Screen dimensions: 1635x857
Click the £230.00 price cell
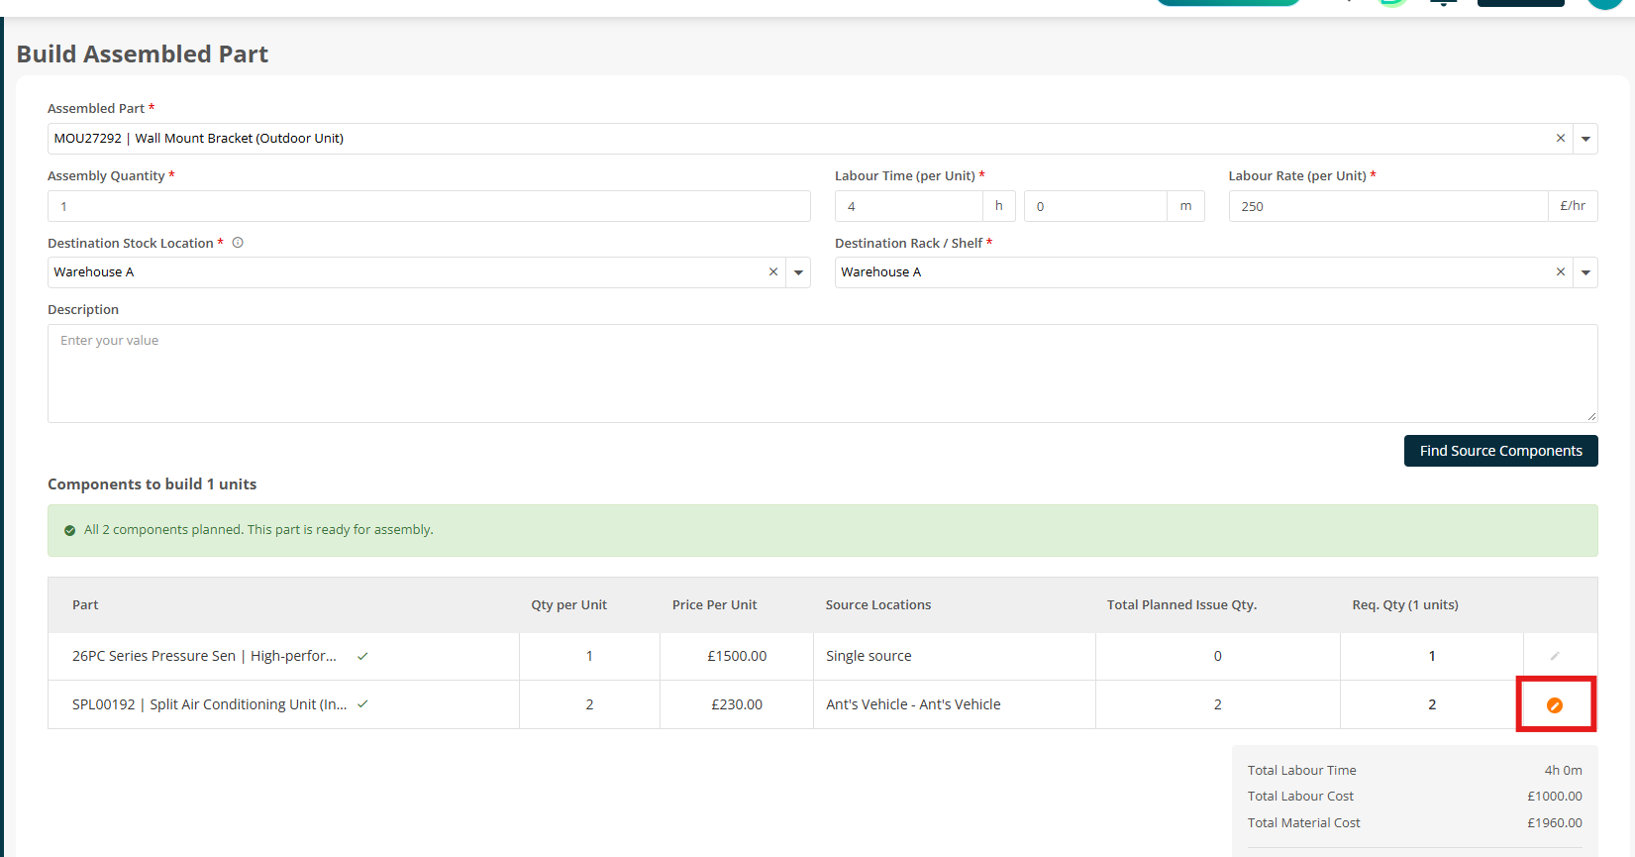(x=737, y=704)
